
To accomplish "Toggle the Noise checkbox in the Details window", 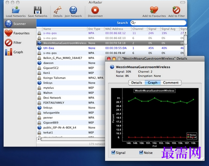I will pos(141,152).
